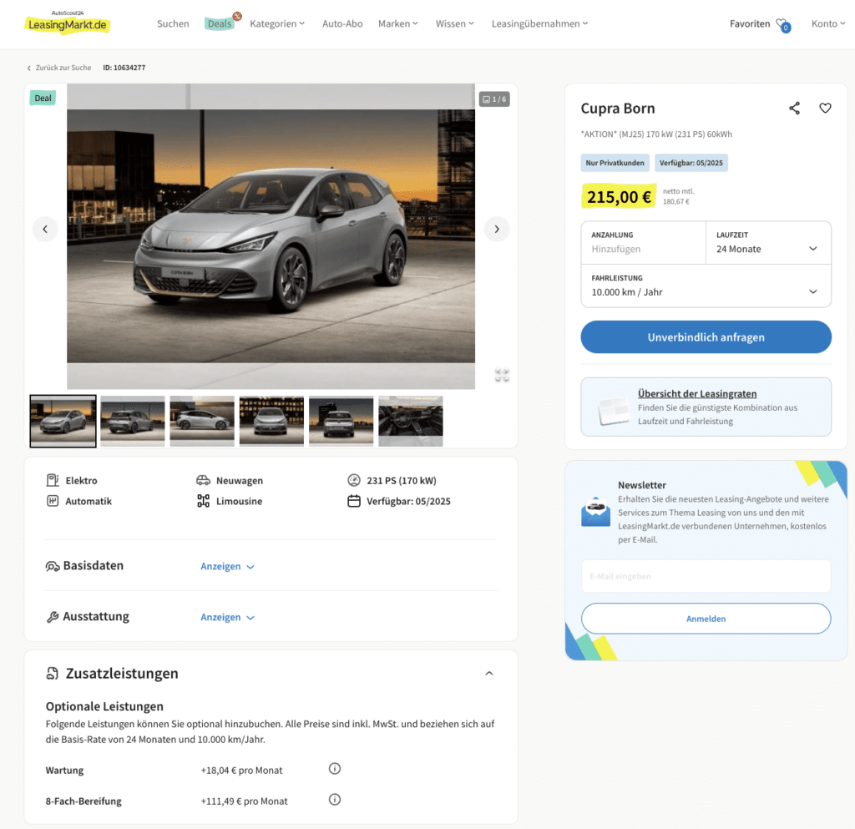Open the Deals menu item

pos(219,23)
